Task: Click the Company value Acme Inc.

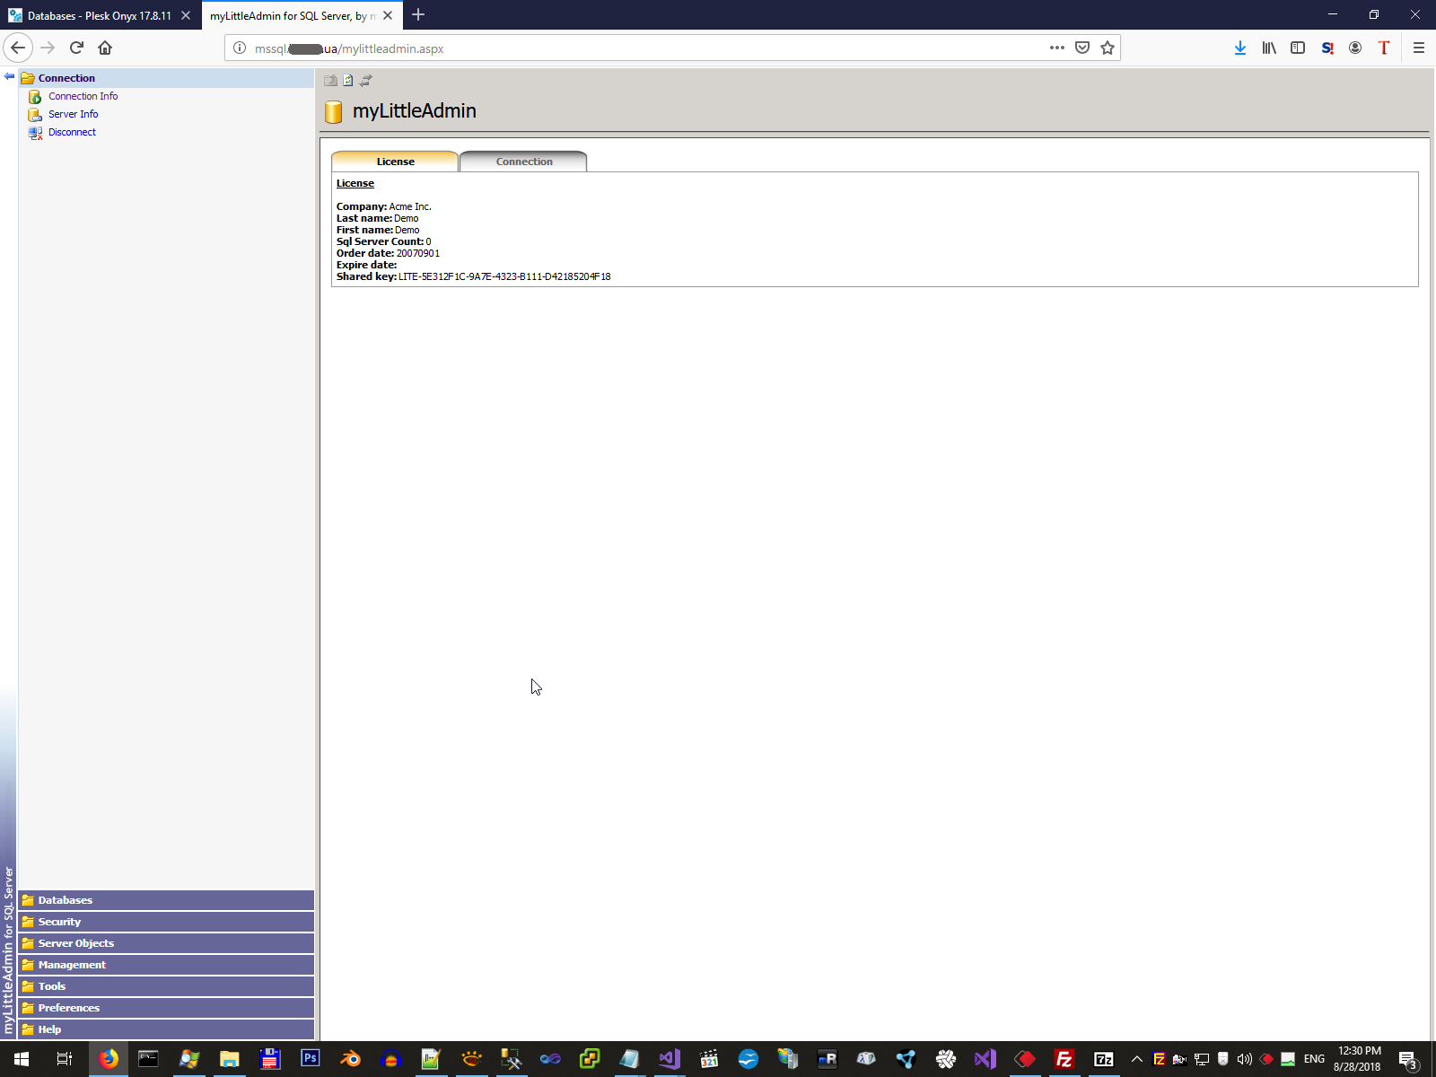Action: [410, 206]
